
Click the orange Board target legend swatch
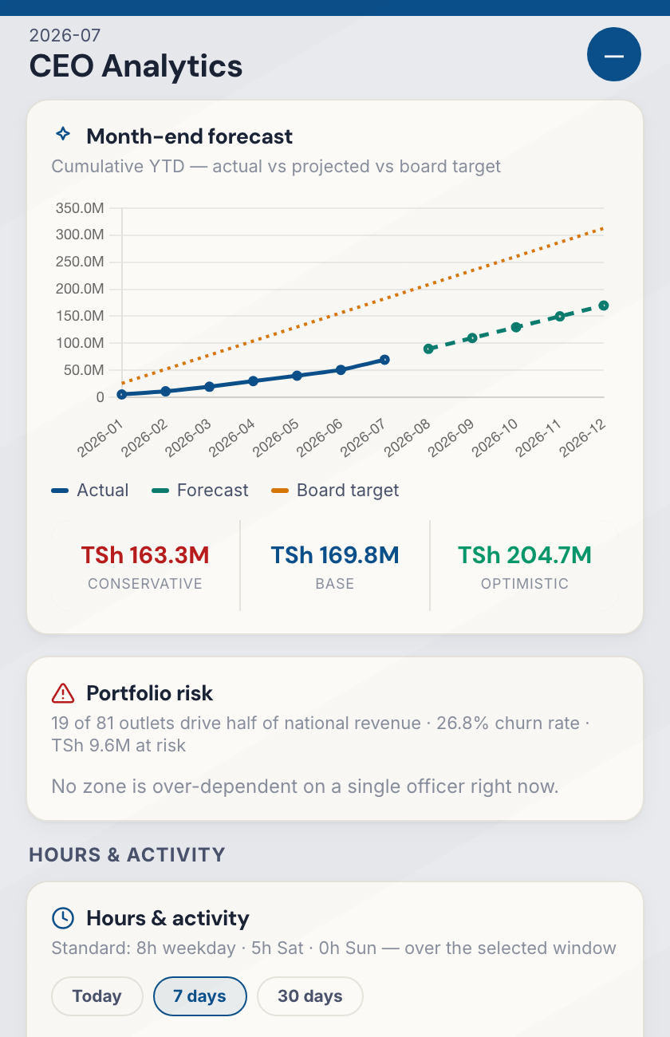pyautogui.click(x=280, y=491)
